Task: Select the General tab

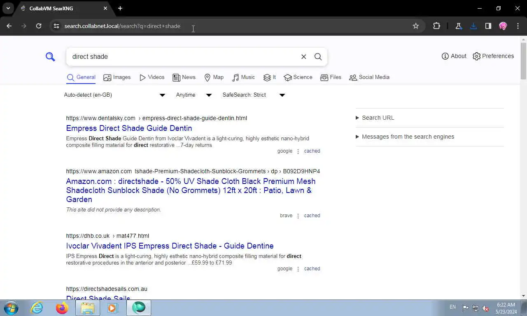Action: click(x=81, y=77)
